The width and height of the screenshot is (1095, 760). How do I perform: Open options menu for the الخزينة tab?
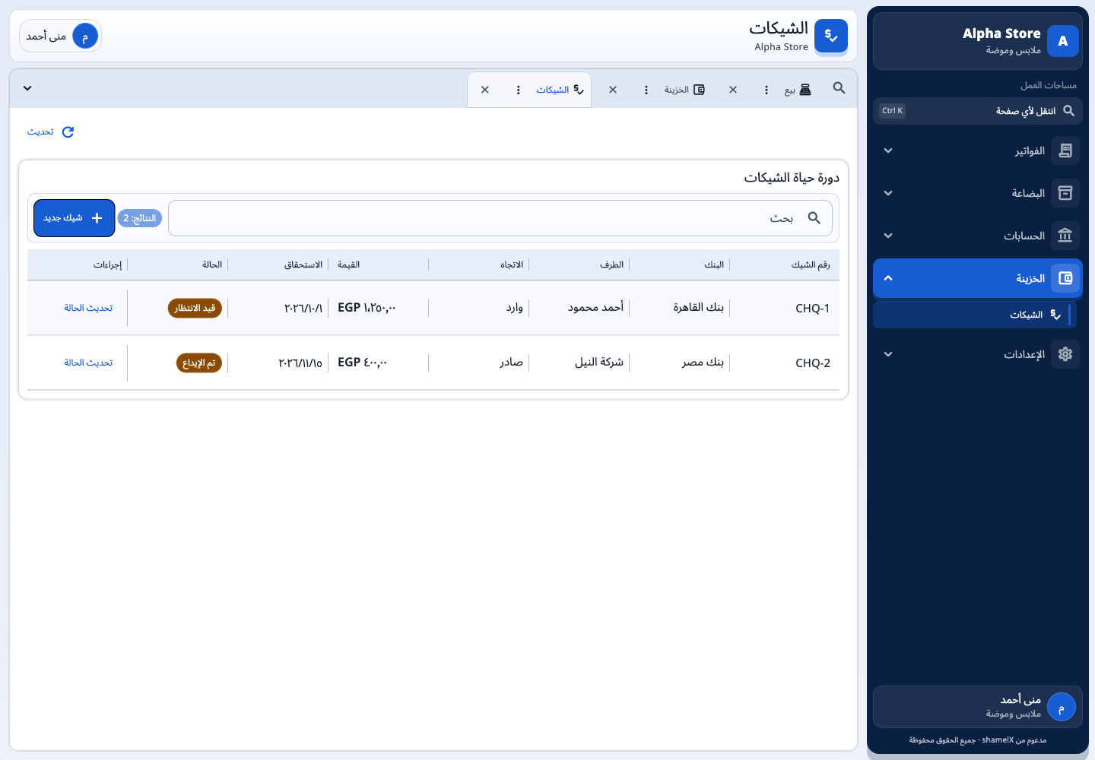coord(646,90)
